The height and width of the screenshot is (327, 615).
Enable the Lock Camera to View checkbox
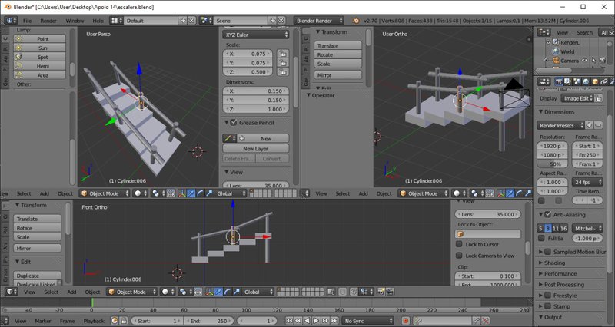point(460,255)
